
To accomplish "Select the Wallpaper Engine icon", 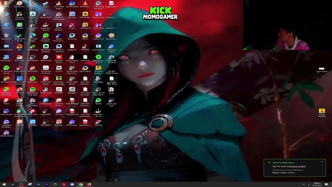I will [x=112, y=48].
